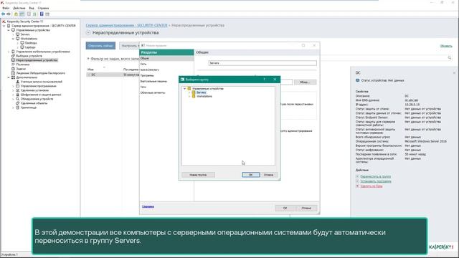Select Политики in the console tree

(23, 64)
